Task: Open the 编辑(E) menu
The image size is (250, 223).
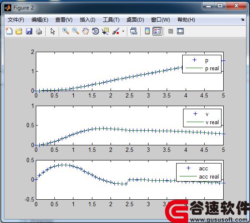Action: coord(40,20)
